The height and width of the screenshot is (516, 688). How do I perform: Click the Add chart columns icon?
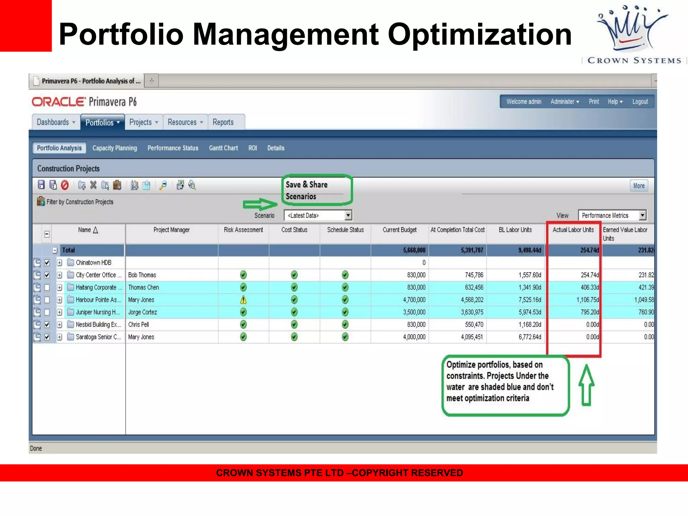[134, 185]
